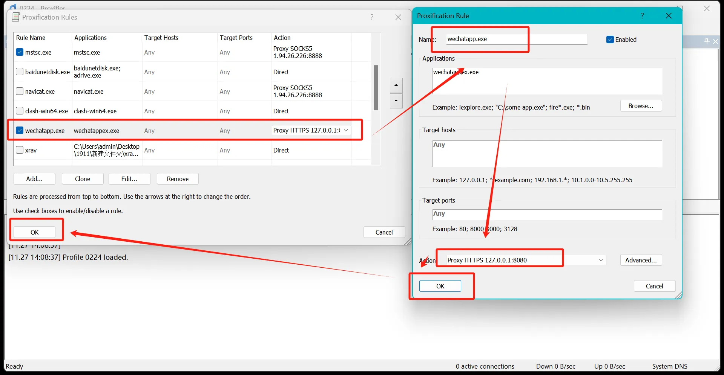Viewport: 724px width, 375px height.
Task: Close the Proxification Rules window
Action: (x=398, y=17)
